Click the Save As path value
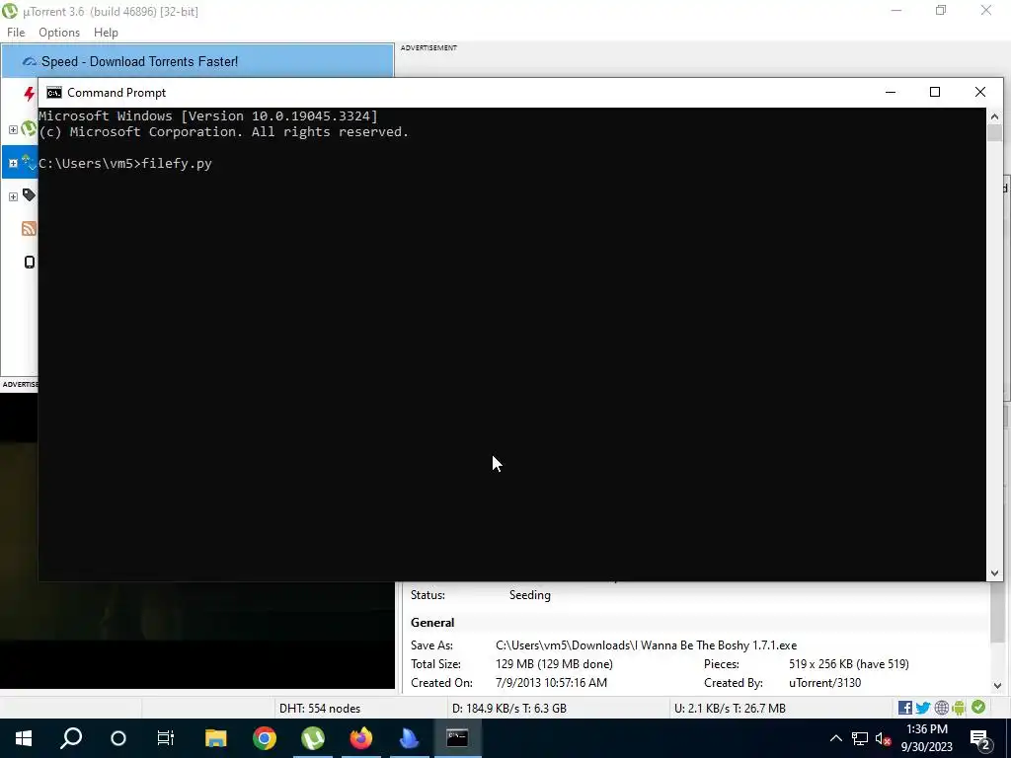The width and height of the screenshot is (1011, 758). point(646,645)
